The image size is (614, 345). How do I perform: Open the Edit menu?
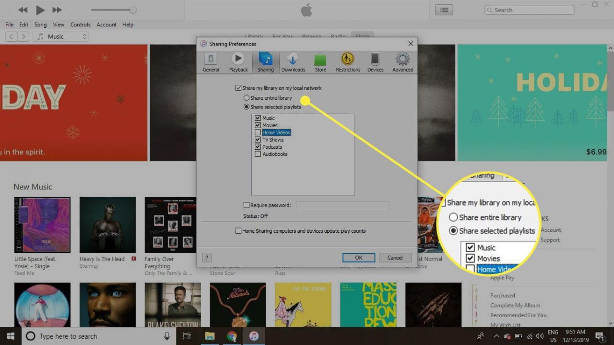pos(24,24)
